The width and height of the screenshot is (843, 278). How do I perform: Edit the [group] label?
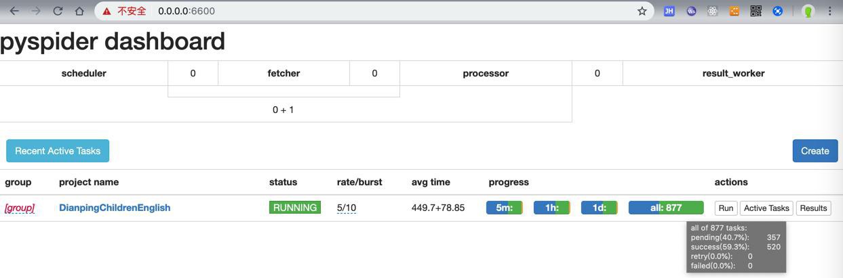point(20,208)
